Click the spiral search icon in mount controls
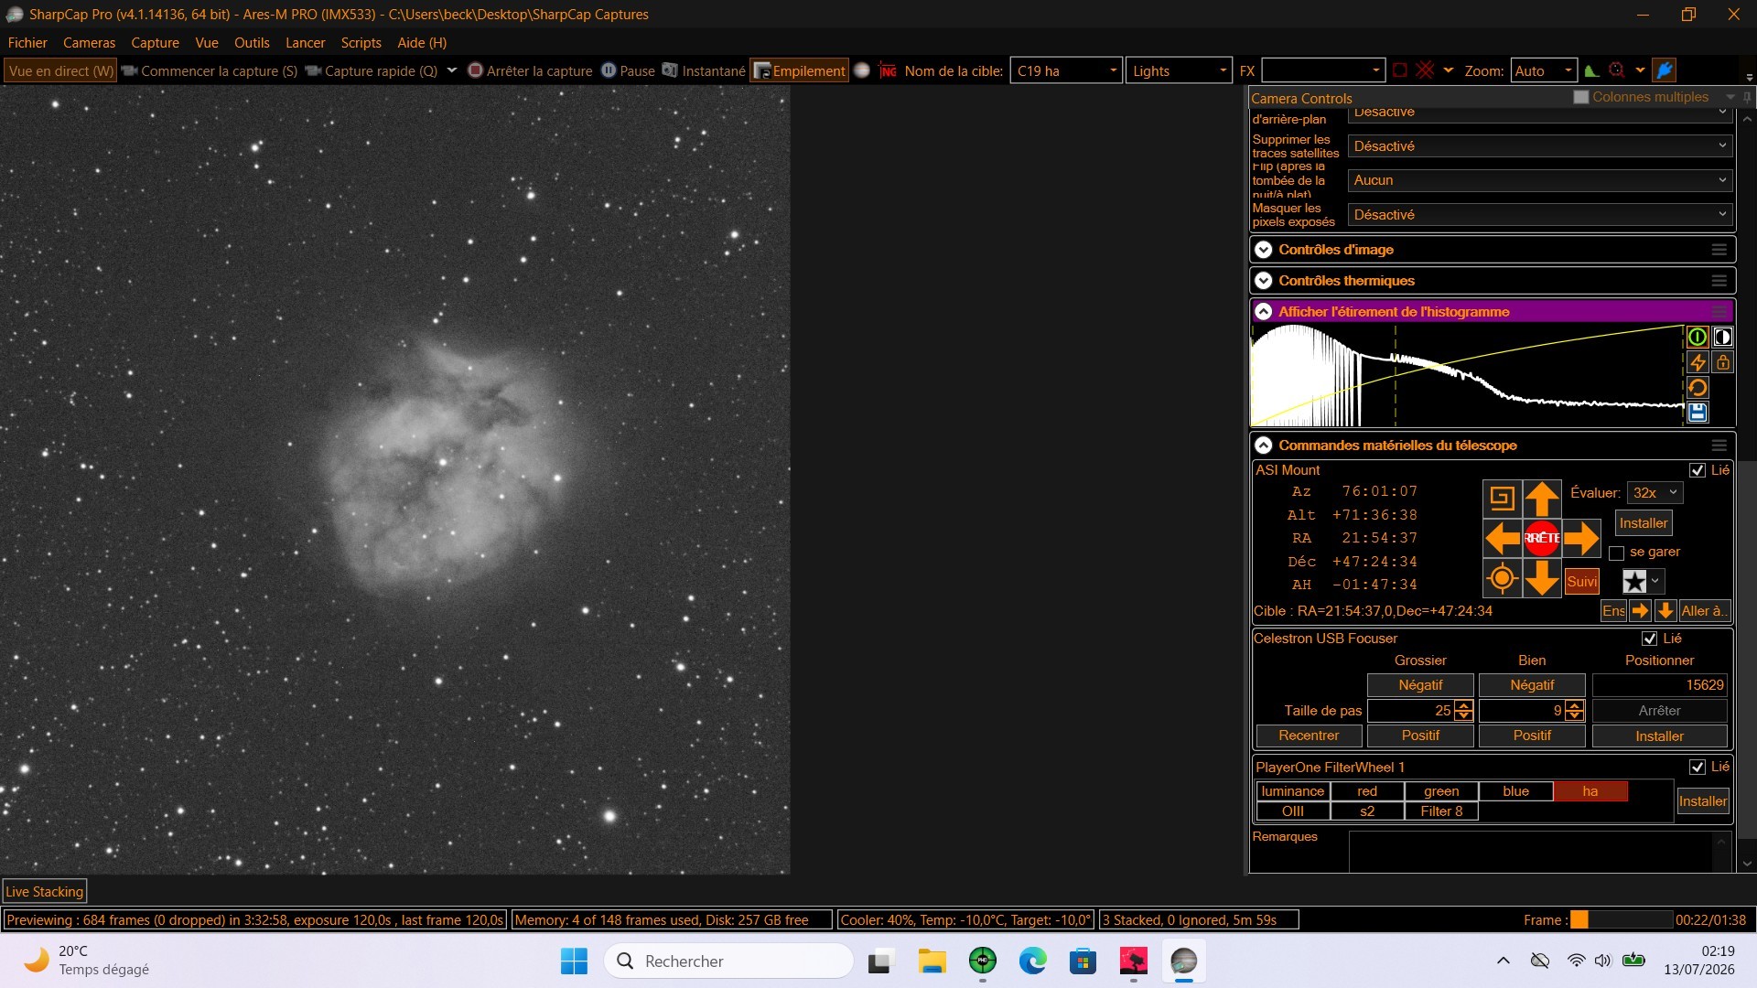The width and height of the screenshot is (1757, 988). coord(1502,499)
